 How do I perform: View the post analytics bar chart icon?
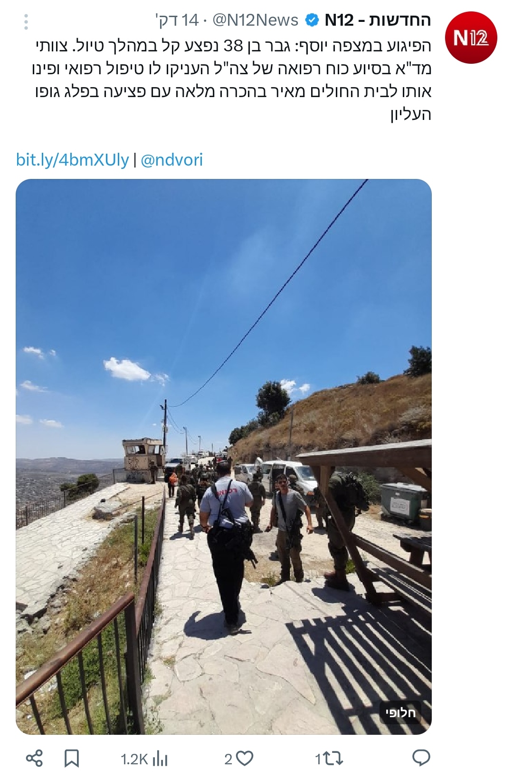(x=160, y=759)
